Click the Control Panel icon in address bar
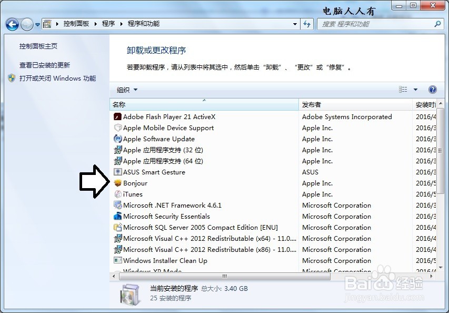The image size is (449, 313). tap(47, 24)
